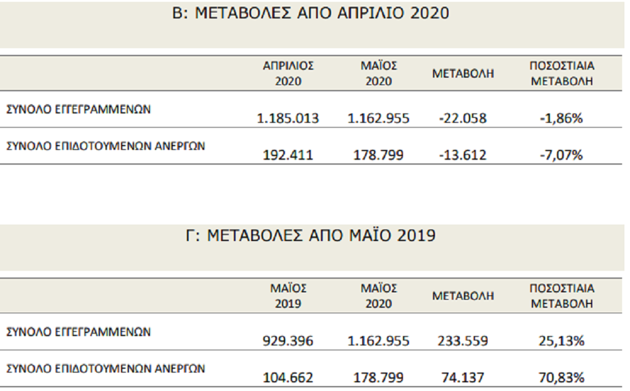This screenshot has width=630, height=391.
Task: Select the 70,83% percentage cell
Action: [x=562, y=377]
